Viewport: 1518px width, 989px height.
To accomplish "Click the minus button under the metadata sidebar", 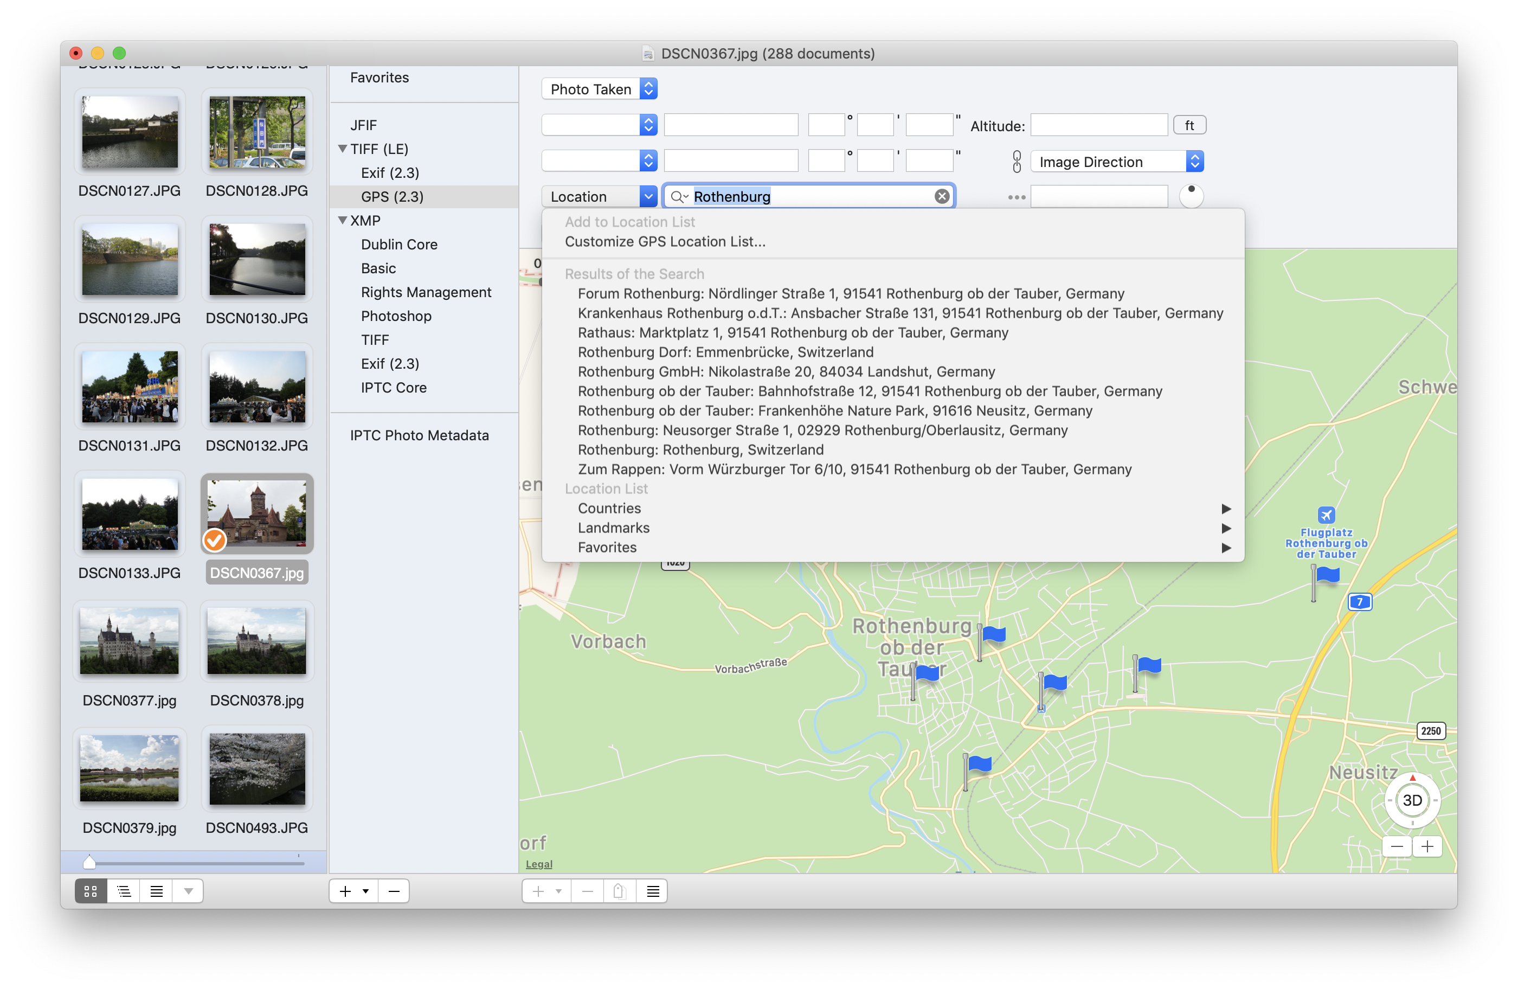I will pyautogui.click(x=394, y=891).
